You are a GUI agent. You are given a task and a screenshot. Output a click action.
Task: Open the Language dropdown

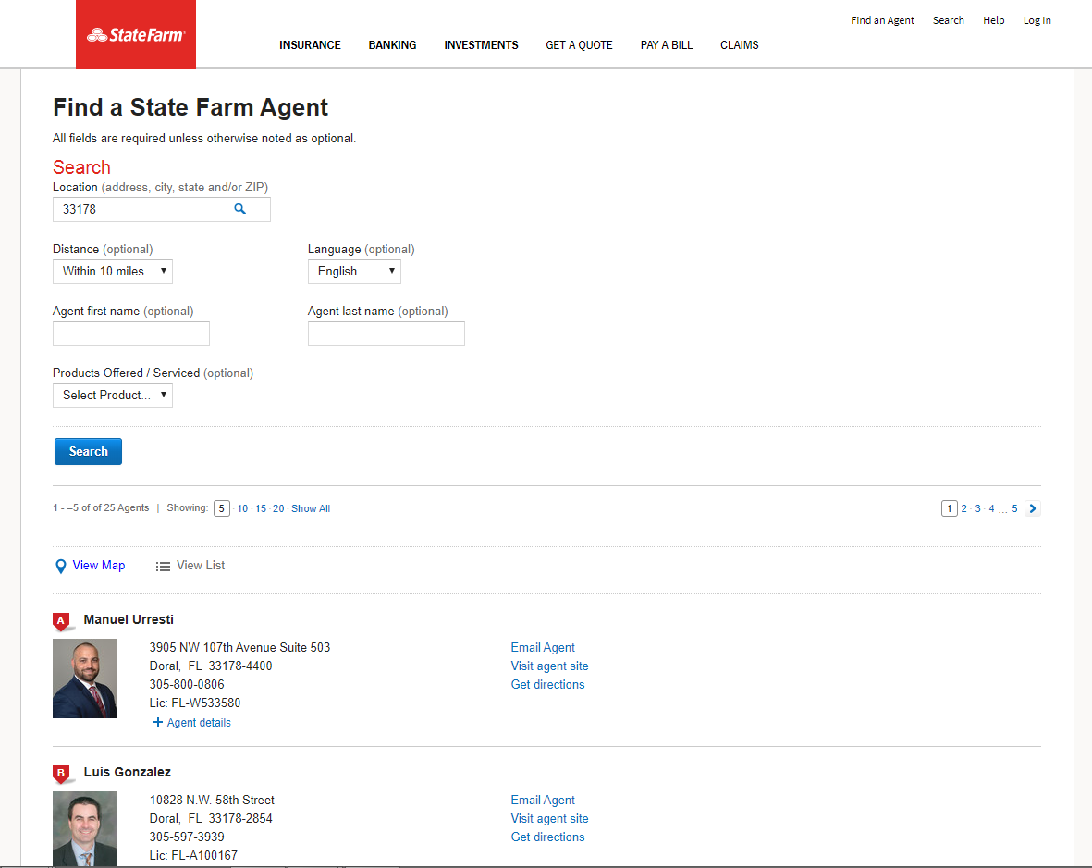pyautogui.click(x=354, y=271)
